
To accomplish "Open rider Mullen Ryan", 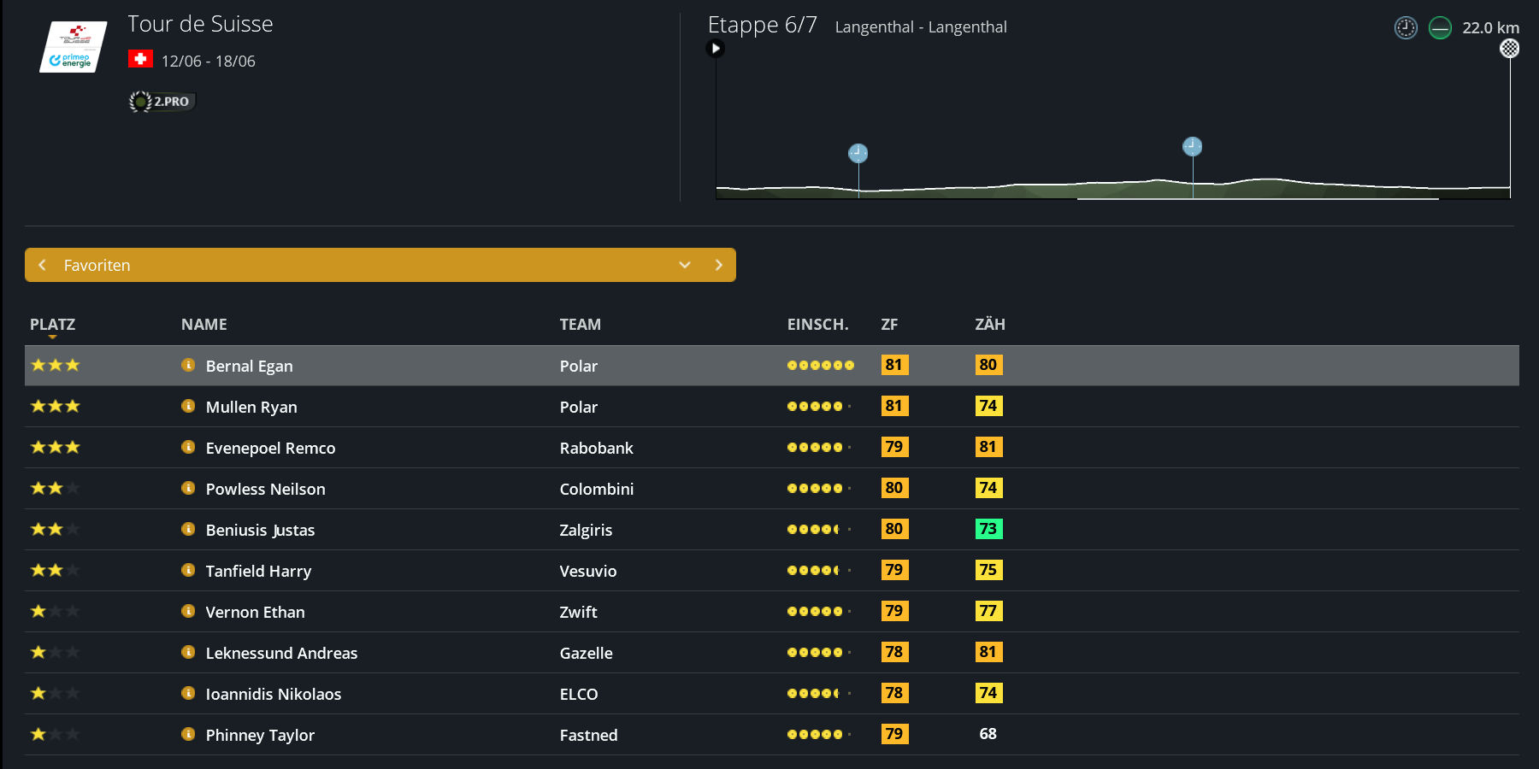I will coord(251,407).
